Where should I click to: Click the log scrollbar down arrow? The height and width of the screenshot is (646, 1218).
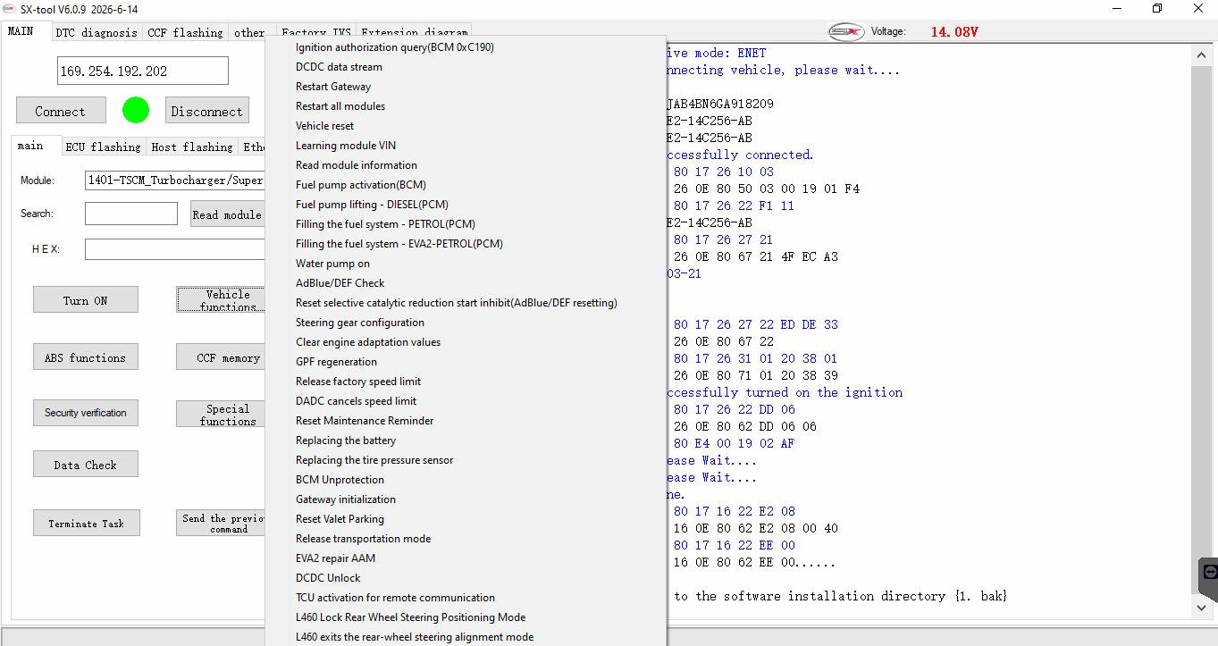[x=1202, y=607]
